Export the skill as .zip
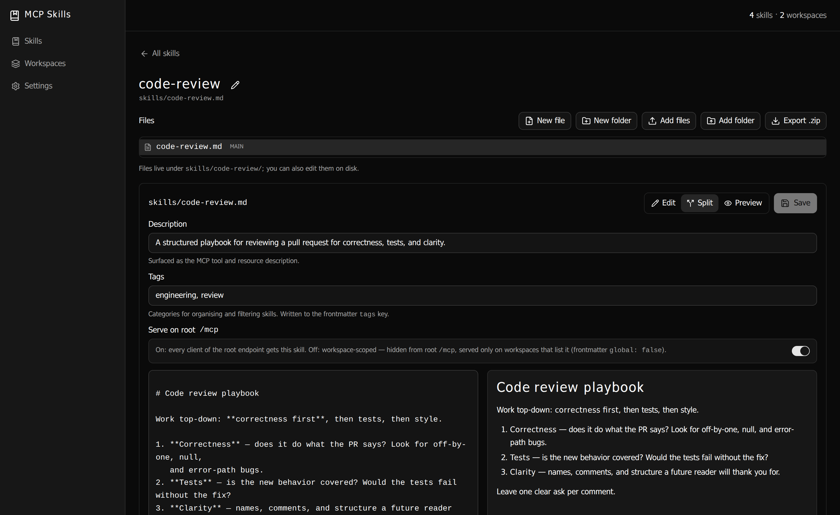840x515 pixels. pyautogui.click(x=795, y=121)
